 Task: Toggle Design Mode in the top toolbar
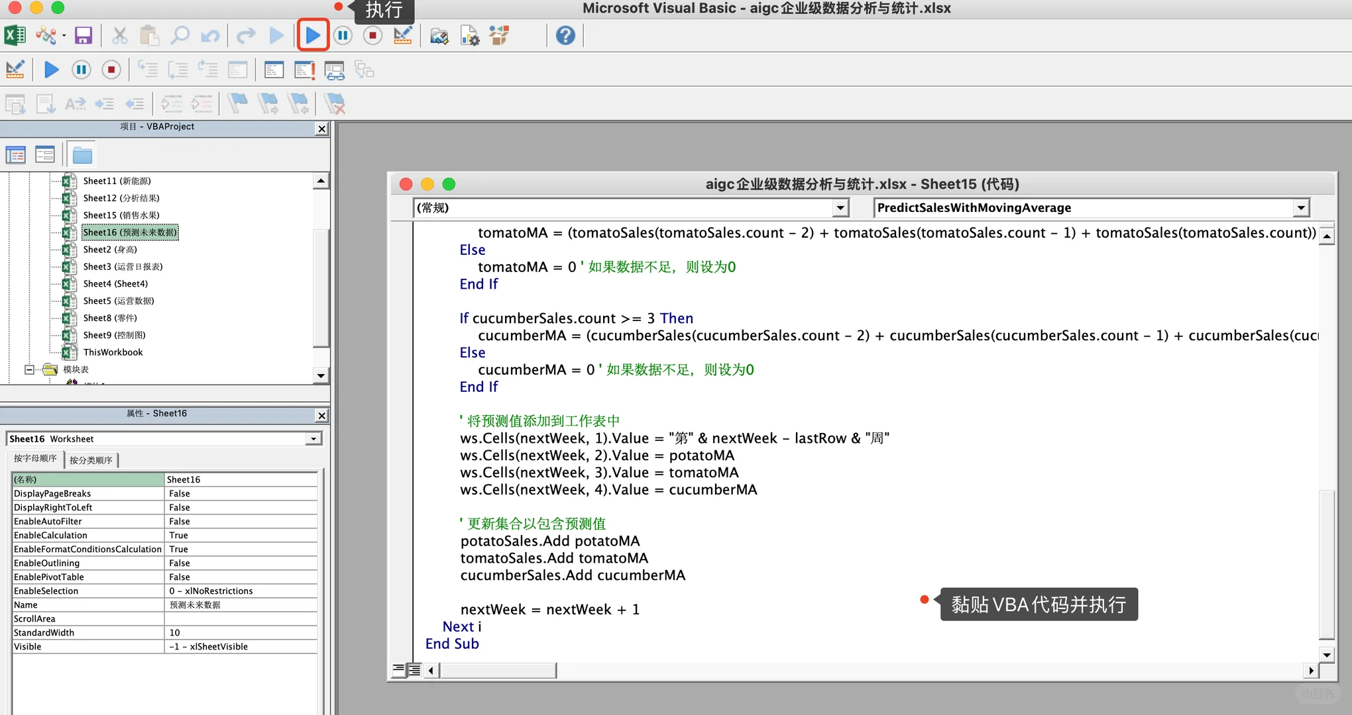click(x=403, y=35)
